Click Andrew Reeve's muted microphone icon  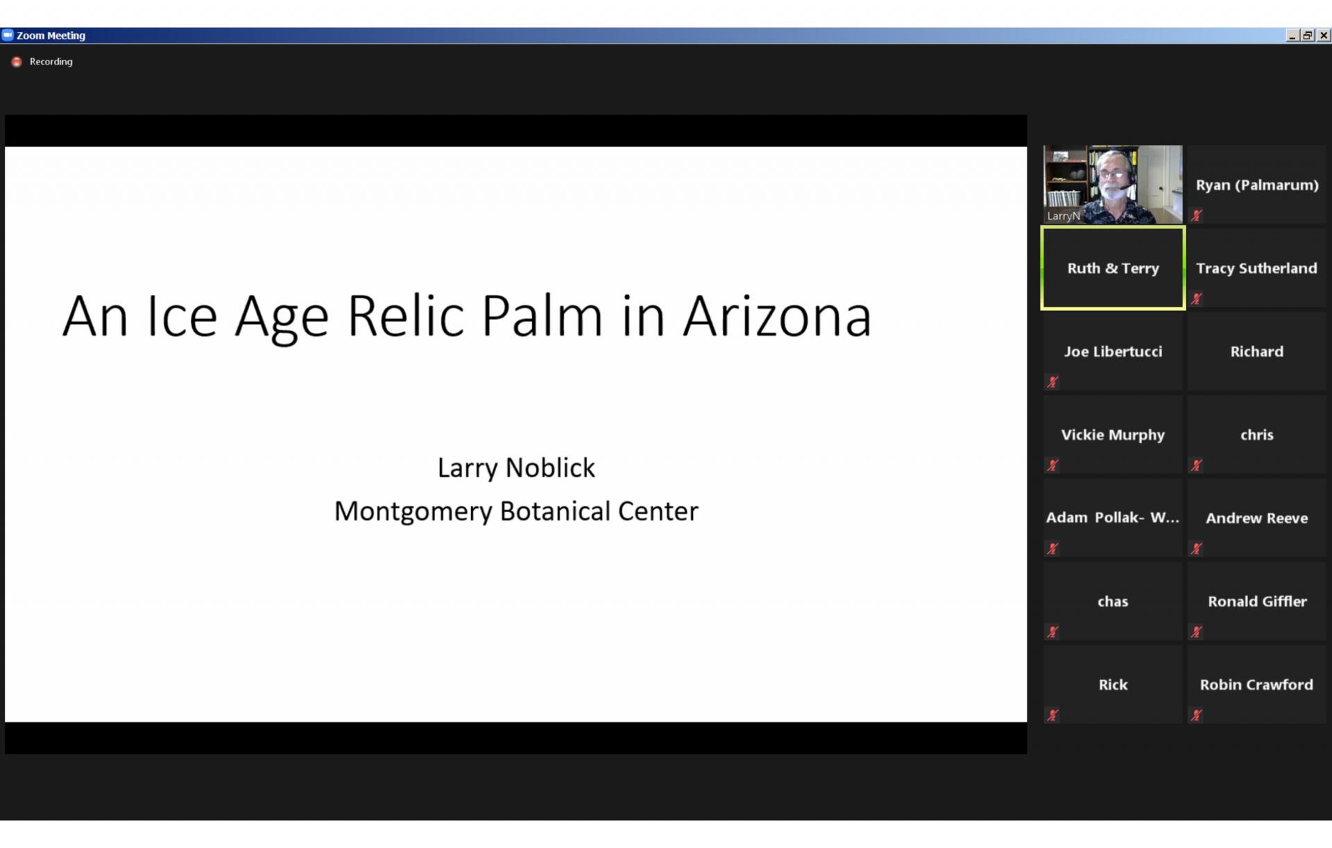[x=1197, y=549]
